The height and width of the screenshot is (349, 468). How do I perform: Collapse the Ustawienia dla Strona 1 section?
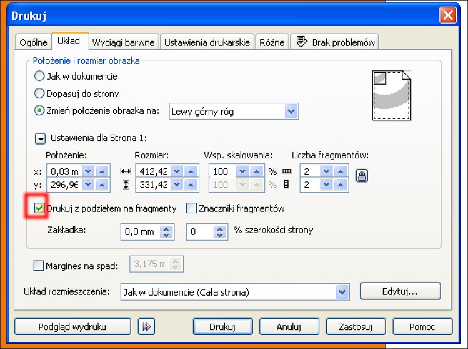(41, 138)
